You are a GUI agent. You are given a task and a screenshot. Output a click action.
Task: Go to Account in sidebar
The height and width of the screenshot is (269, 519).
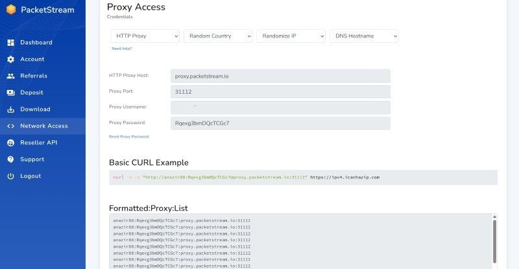click(43, 59)
